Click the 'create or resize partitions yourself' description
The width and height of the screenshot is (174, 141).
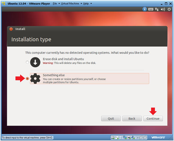click(74, 81)
